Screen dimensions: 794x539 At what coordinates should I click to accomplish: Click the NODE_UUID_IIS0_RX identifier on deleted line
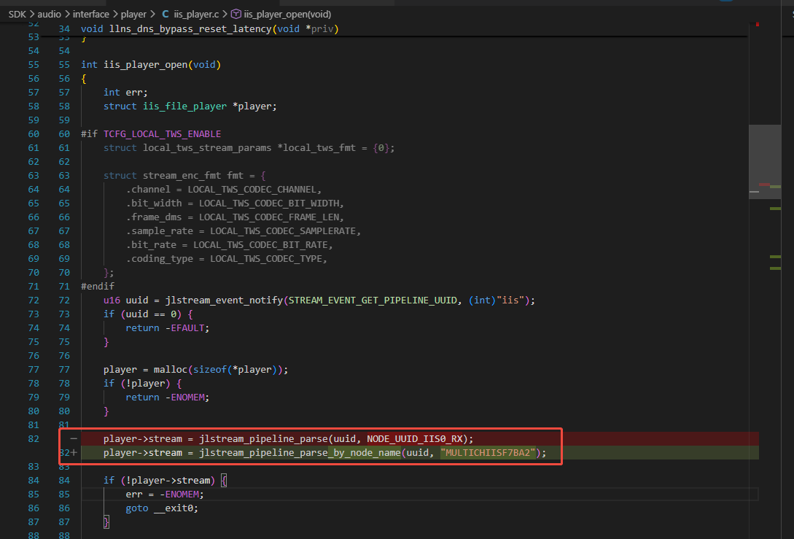415,438
